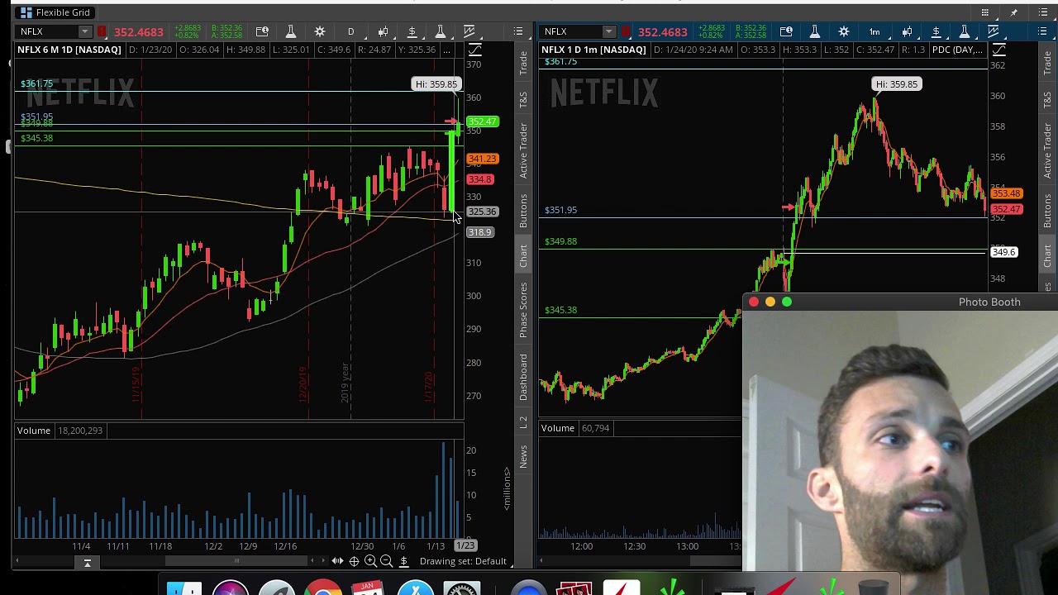Open Calendar from the Dock
The height and width of the screenshot is (595, 1058).
367,588
